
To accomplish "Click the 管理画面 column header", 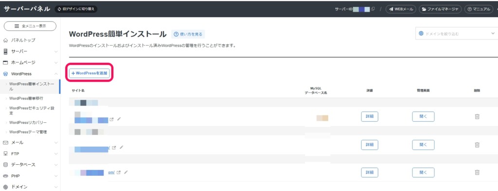I will coord(423,91).
